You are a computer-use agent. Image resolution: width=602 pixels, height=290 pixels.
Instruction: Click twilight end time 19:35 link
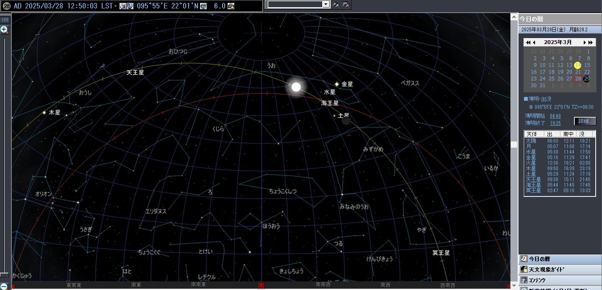point(555,123)
